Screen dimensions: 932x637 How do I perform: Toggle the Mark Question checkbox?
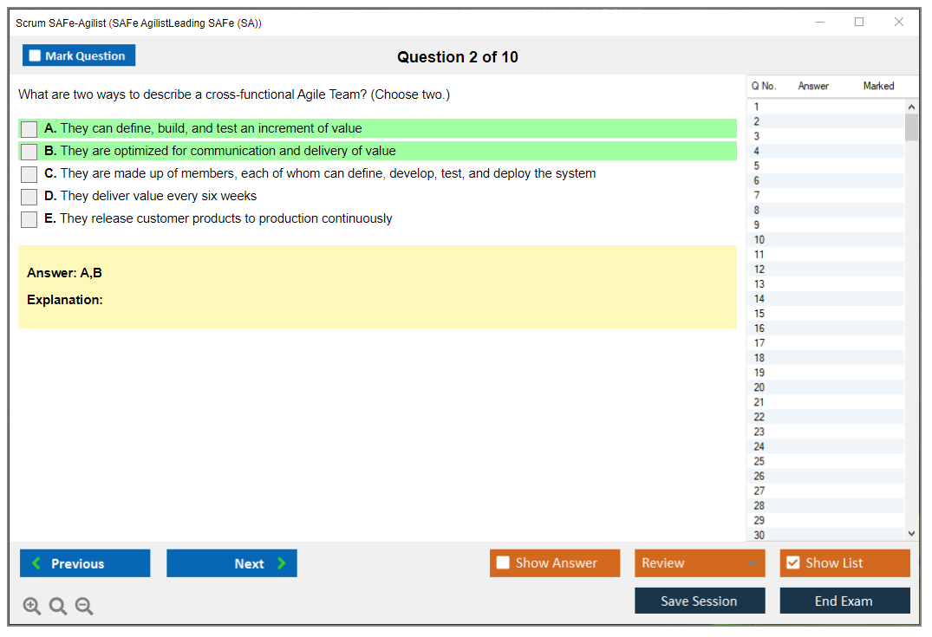[36, 56]
